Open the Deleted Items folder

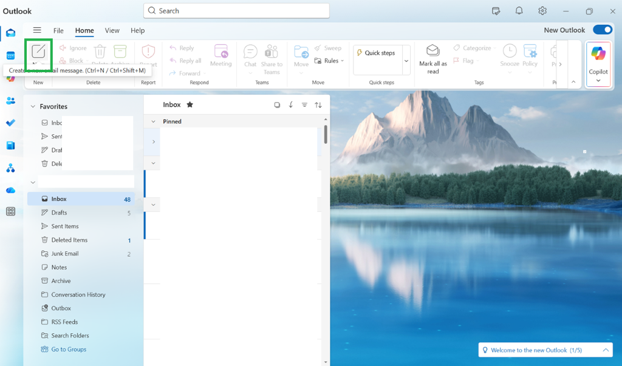(x=81, y=240)
